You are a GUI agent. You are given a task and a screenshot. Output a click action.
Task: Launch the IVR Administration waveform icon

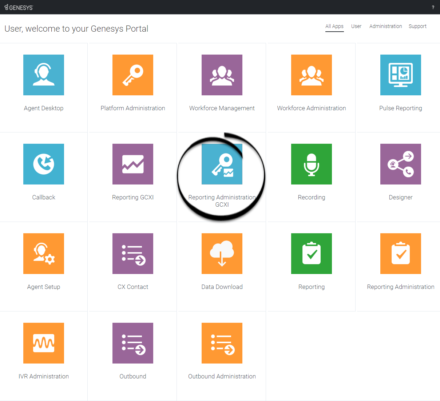(x=44, y=343)
